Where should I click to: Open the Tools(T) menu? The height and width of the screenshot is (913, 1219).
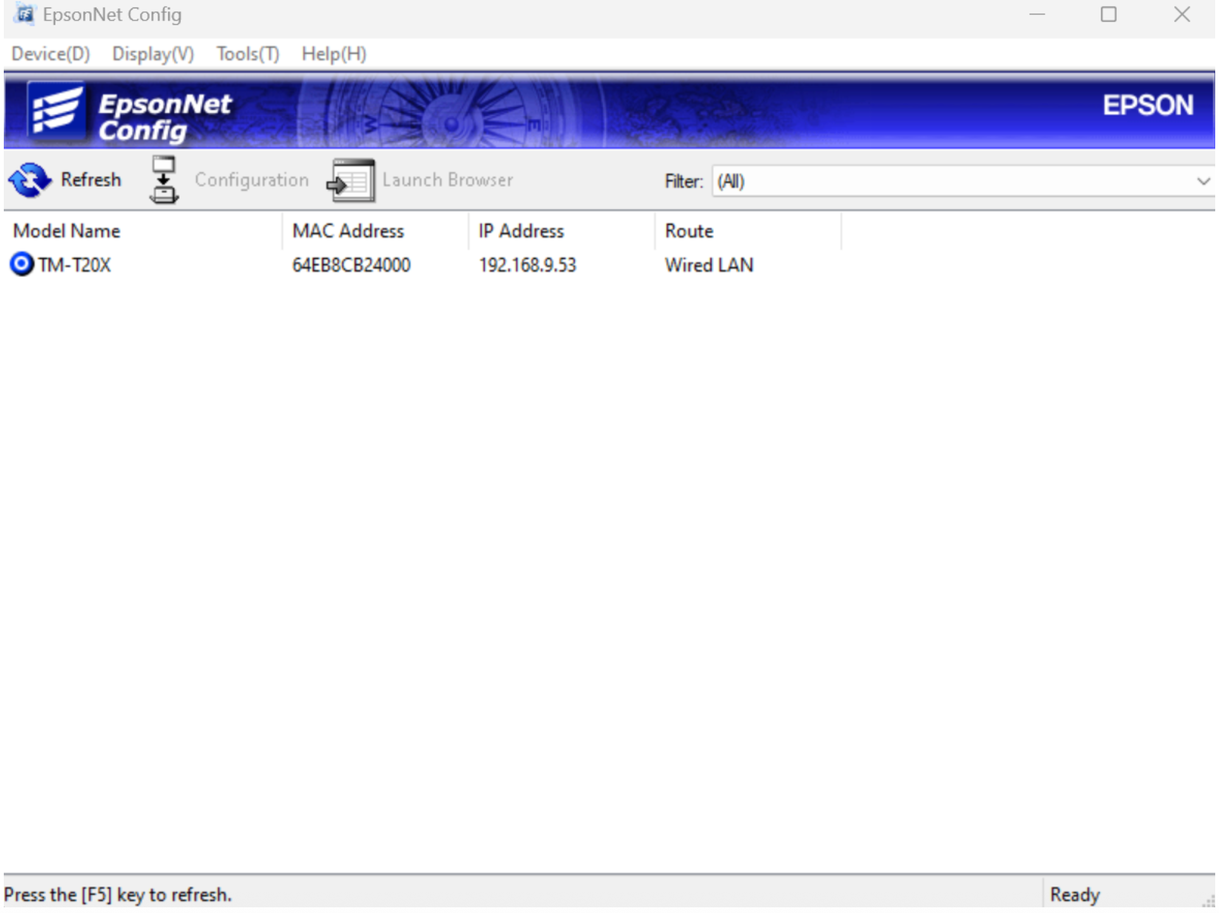(x=248, y=54)
